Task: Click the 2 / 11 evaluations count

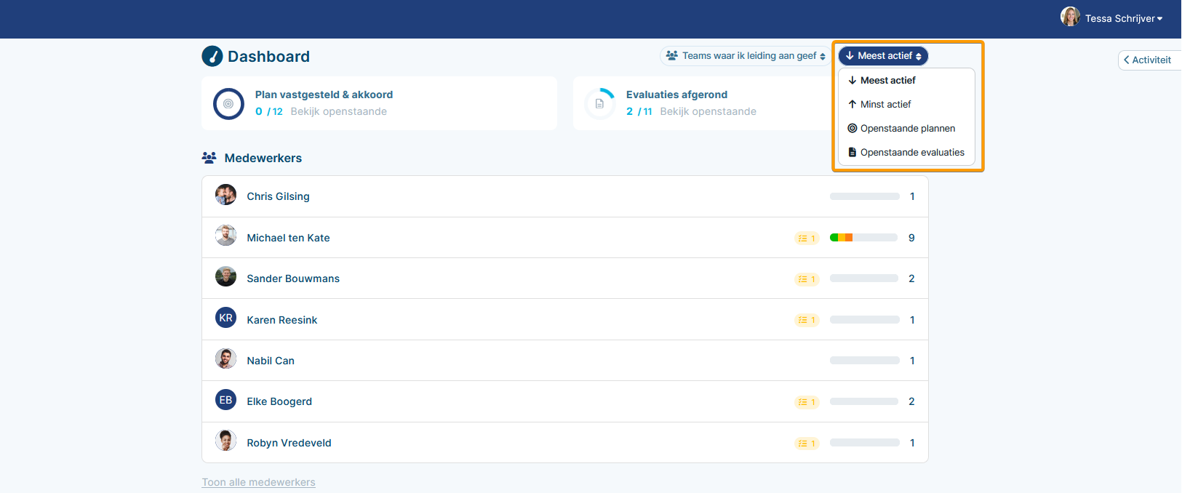Action: (x=639, y=111)
